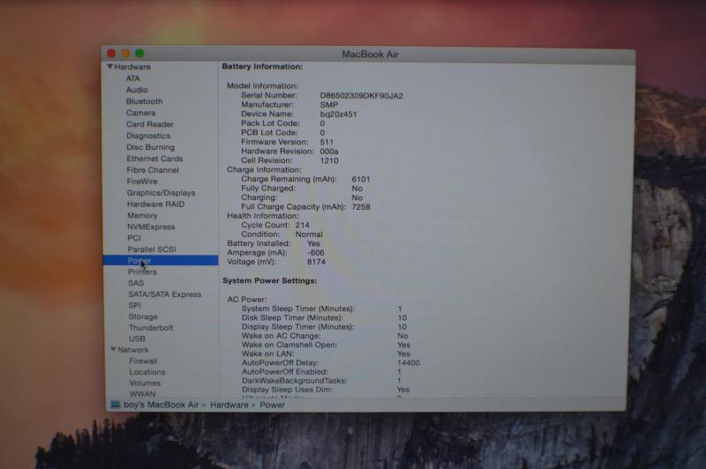Click the System Power Settings heading

[x=270, y=280]
